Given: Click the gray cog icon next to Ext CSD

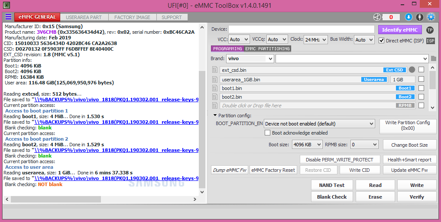Looking at the screenshot, I should [412, 70].
